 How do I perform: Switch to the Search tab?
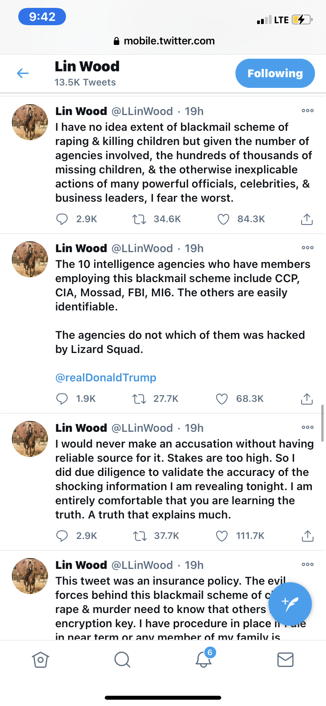coord(122,660)
